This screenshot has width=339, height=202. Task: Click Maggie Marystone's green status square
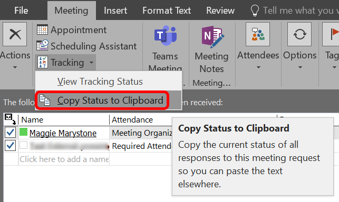click(x=23, y=132)
